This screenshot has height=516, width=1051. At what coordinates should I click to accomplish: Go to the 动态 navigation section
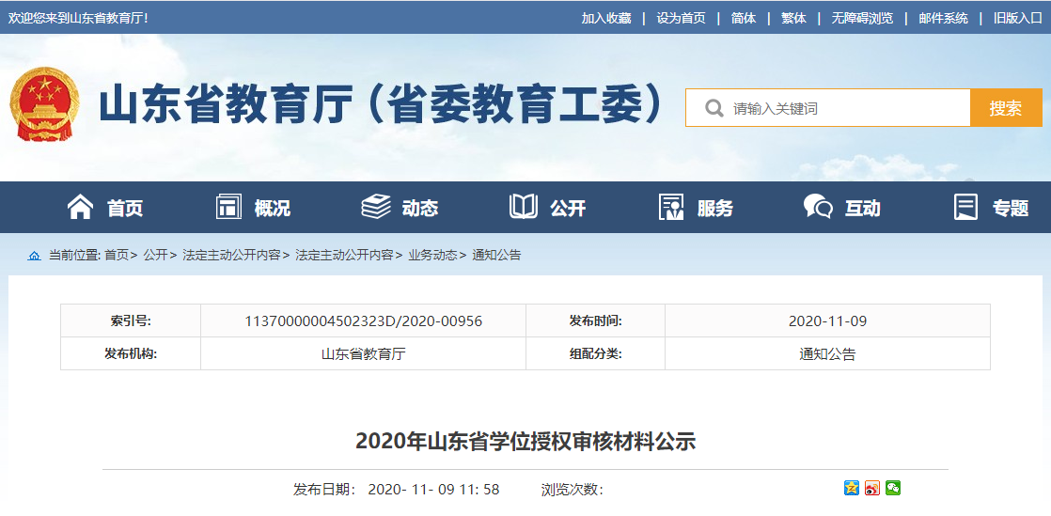tap(400, 208)
